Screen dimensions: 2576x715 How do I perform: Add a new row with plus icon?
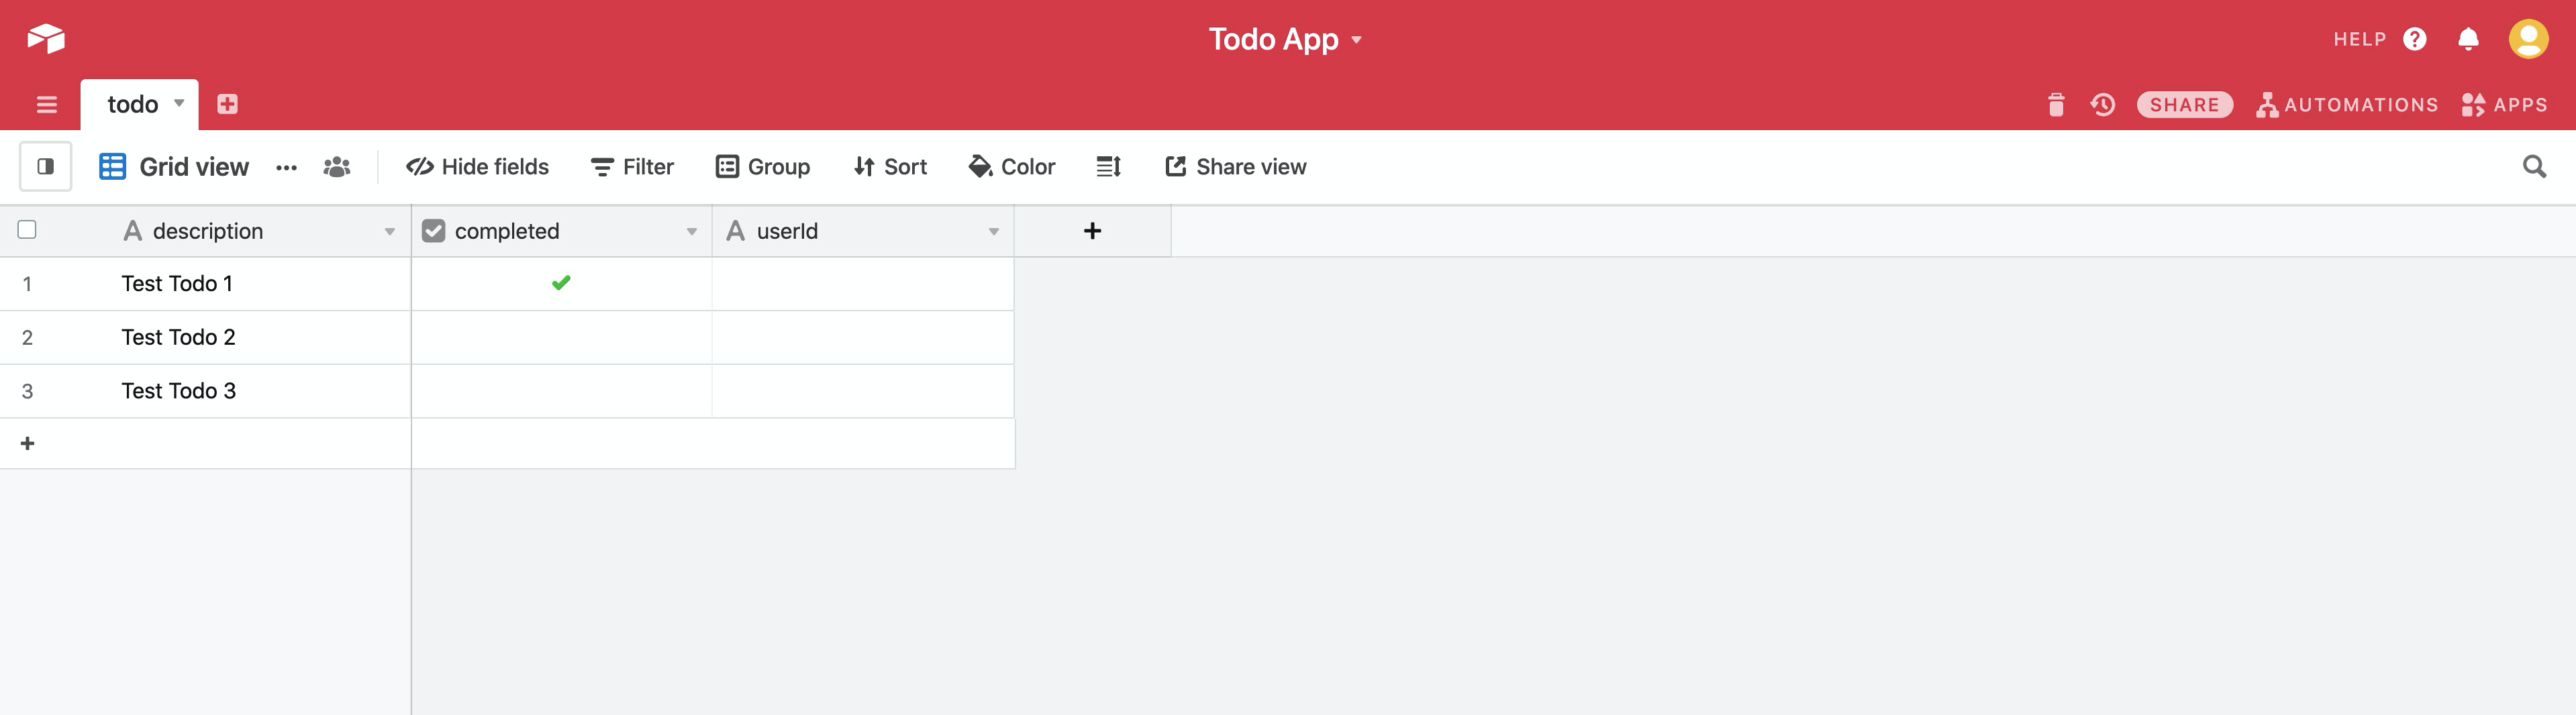[28, 443]
